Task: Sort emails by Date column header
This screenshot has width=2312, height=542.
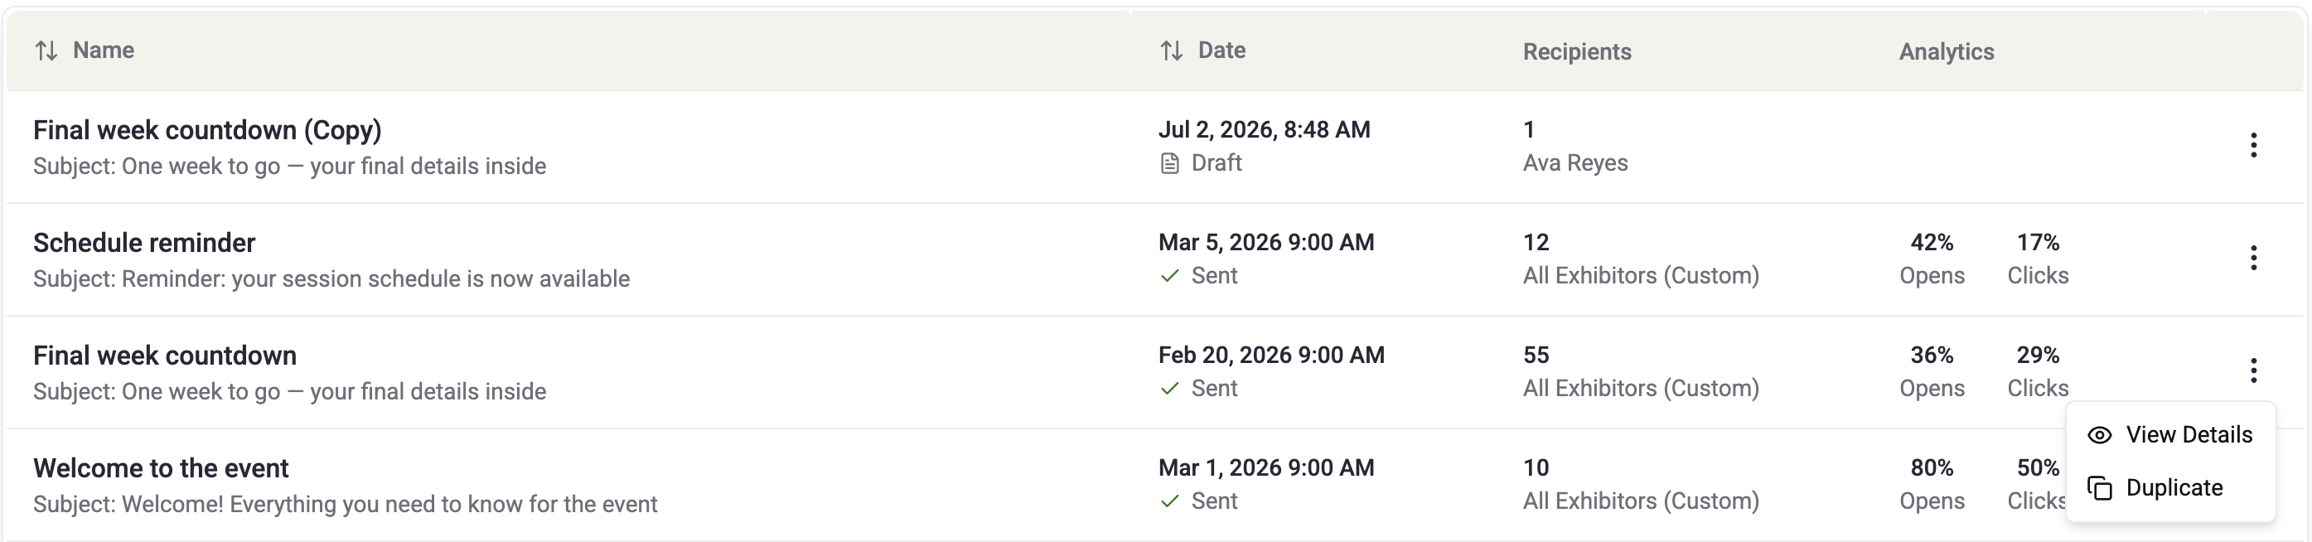Action: coord(1221,51)
